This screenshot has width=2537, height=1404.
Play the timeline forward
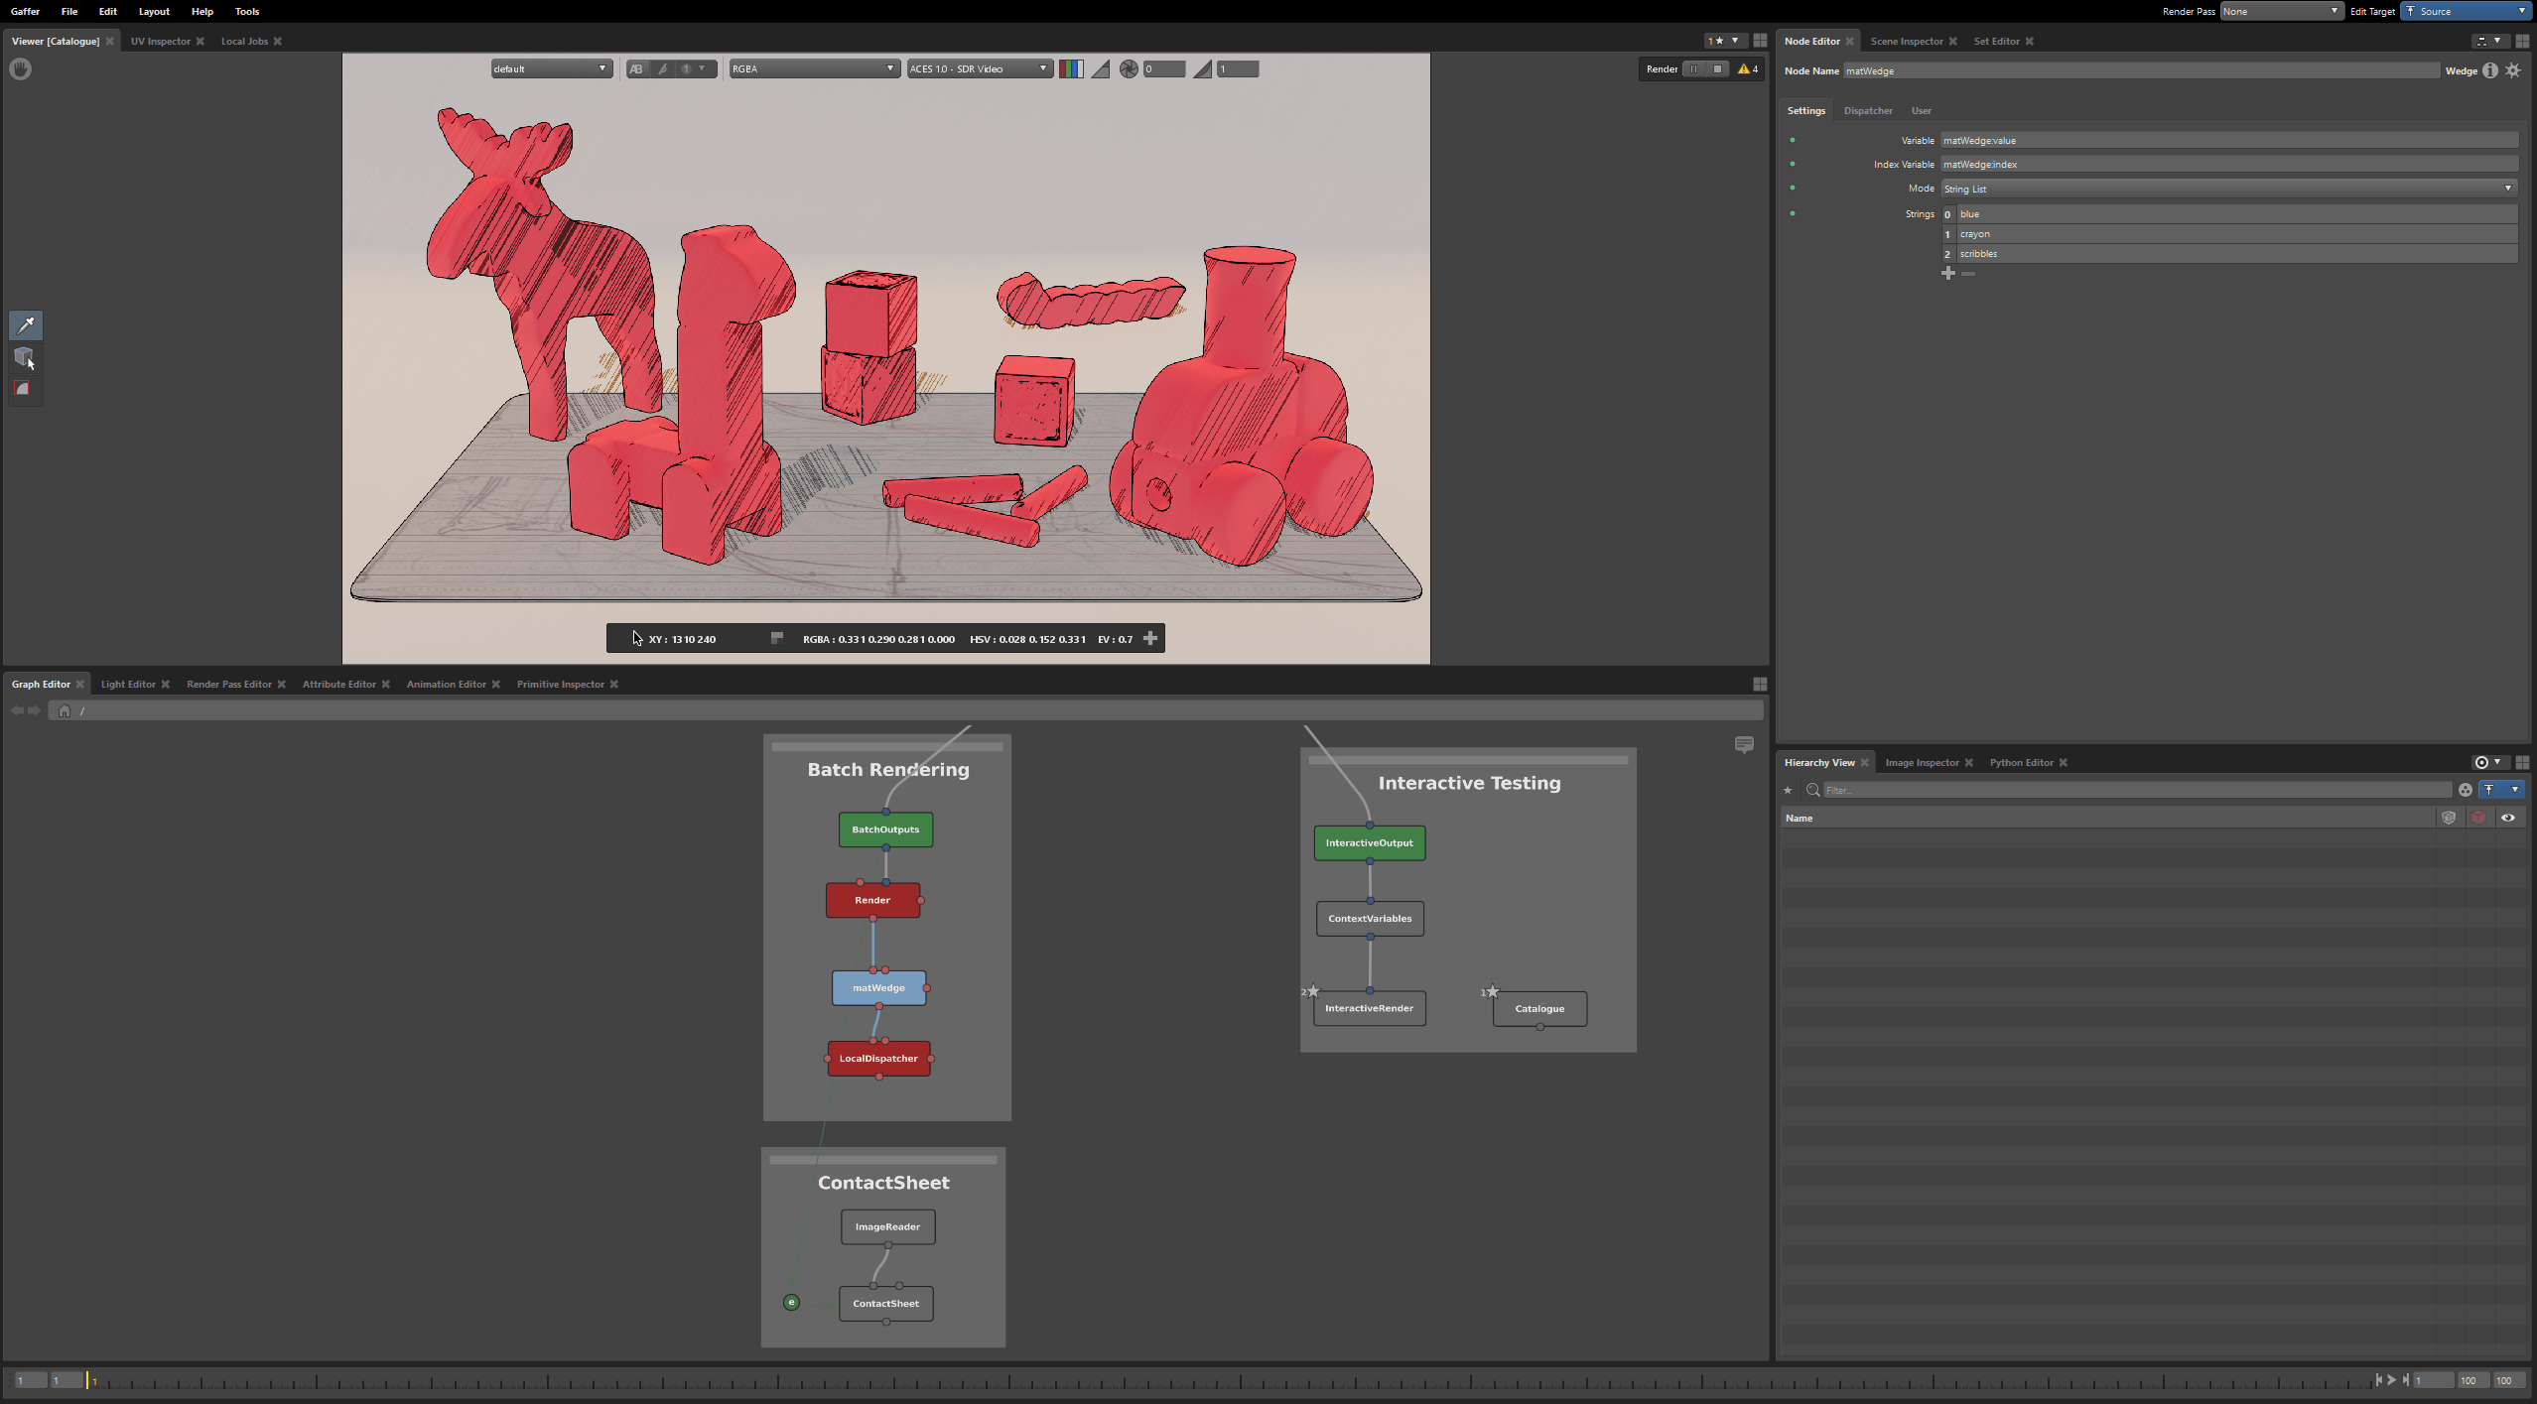pos(2392,1379)
